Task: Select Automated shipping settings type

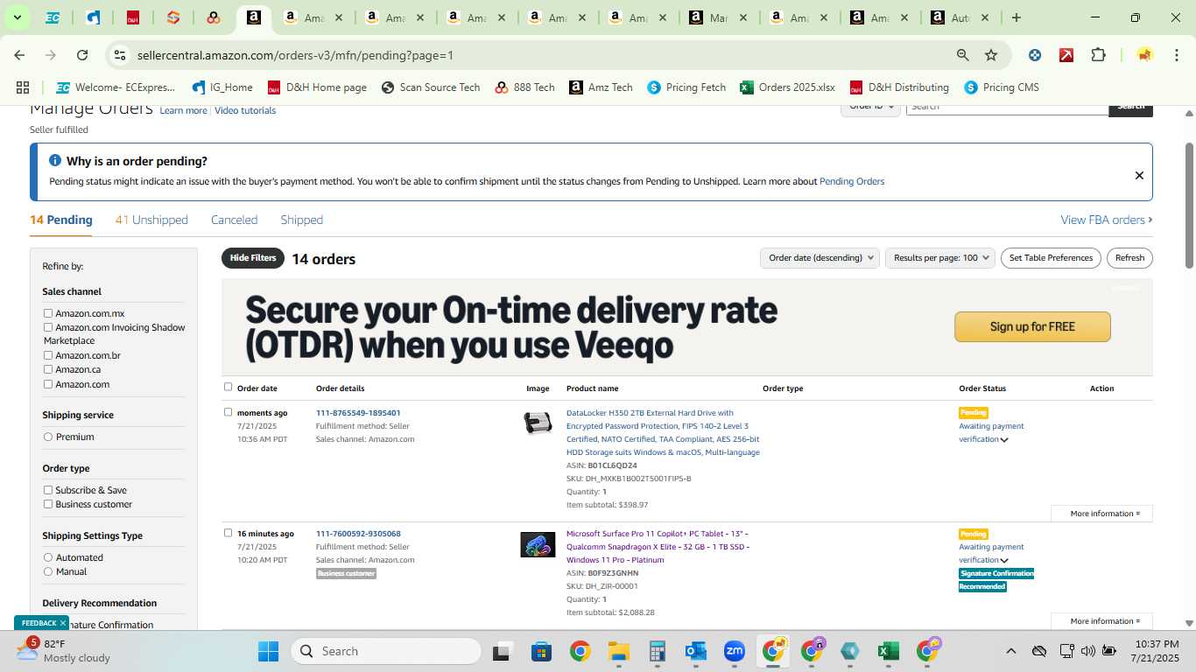Action: pyautogui.click(x=48, y=557)
